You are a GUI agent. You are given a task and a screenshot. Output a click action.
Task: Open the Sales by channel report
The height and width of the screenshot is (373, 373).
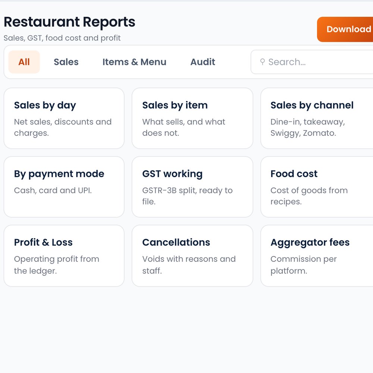[x=317, y=118]
